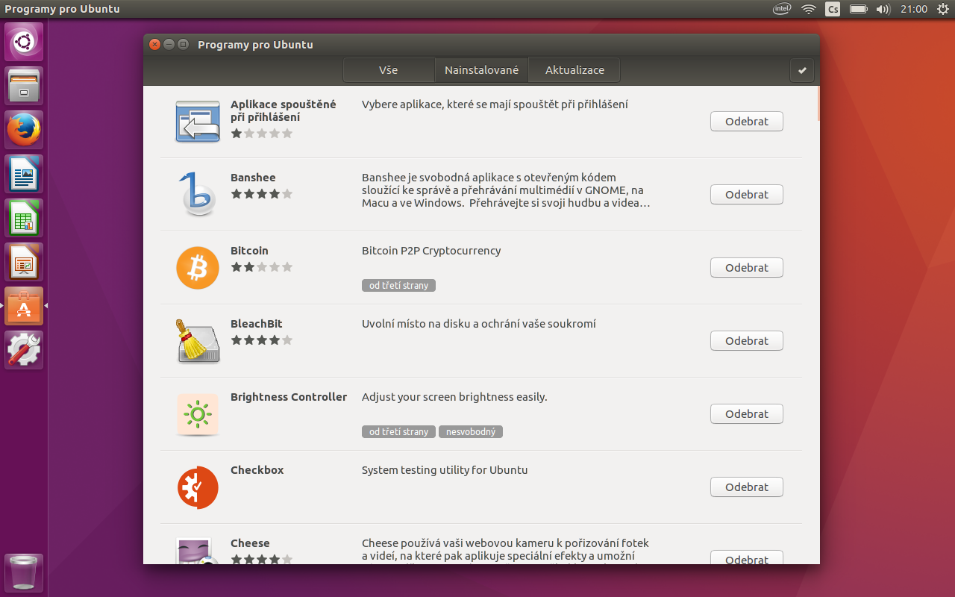The height and width of the screenshot is (597, 955).
Task: Select the Aktualizace tab
Action: [574, 69]
